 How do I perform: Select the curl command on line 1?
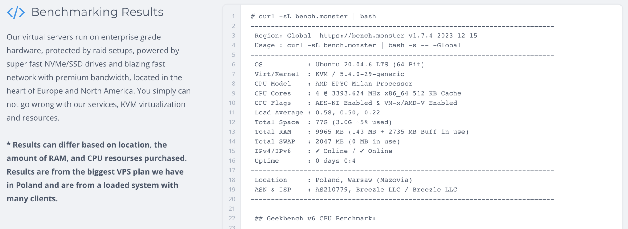[313, 16]
